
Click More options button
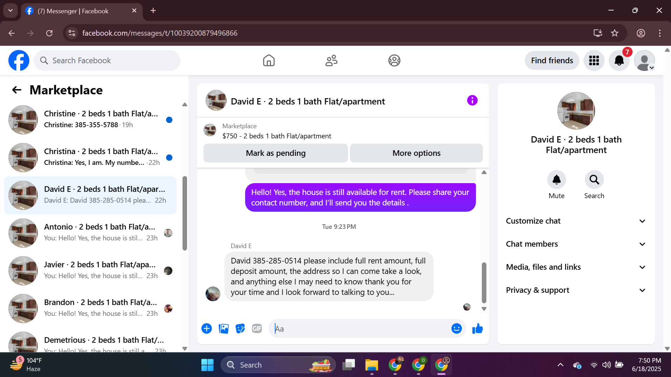[416, 153]
